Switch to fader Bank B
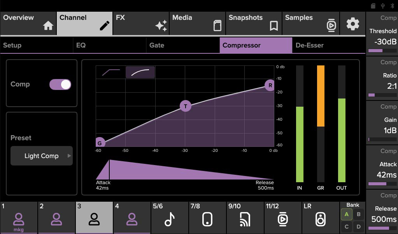The height and width of the screenshot is (234, 398). point(358,214)
